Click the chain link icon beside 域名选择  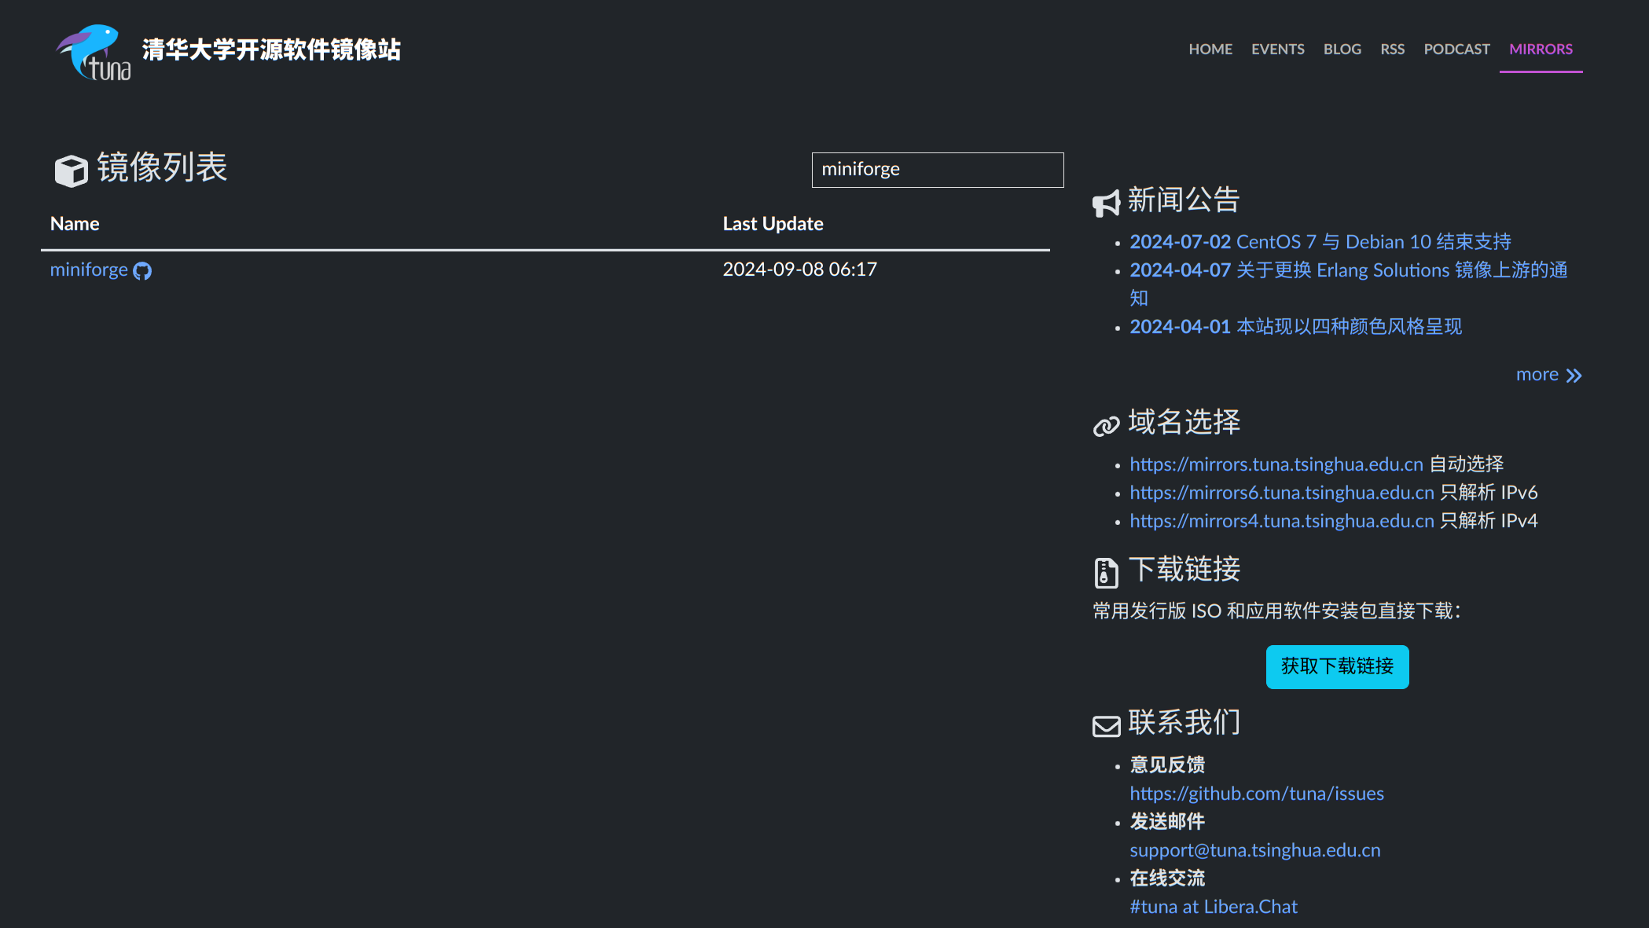[1107, 426]
